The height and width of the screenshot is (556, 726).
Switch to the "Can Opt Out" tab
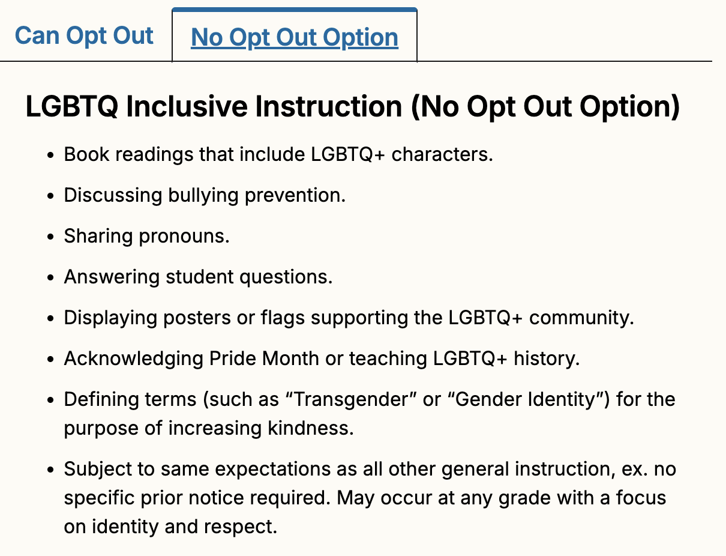pyautogui.click(x=84, y=36)
